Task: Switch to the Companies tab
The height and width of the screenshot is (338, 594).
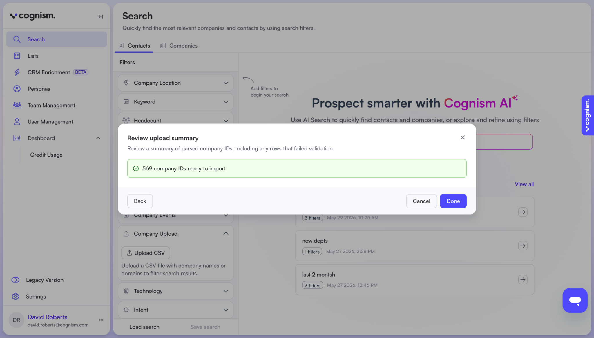Action: coord(179,46)
